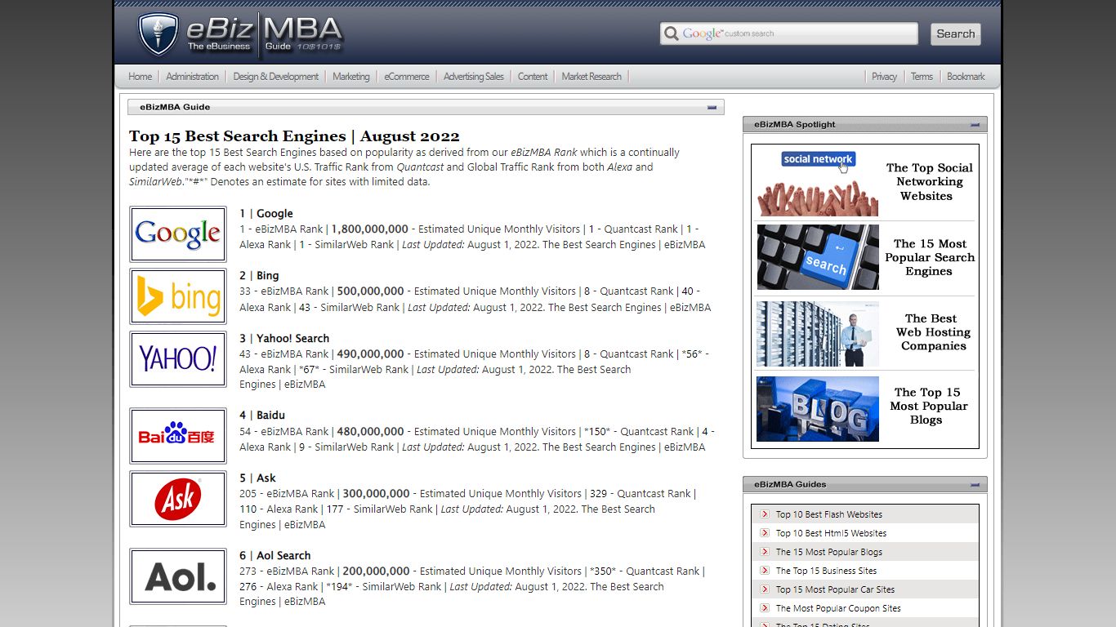Open The Top 15 Business Sites guide
Viewport: 1116px width, 627px height.
826,571
